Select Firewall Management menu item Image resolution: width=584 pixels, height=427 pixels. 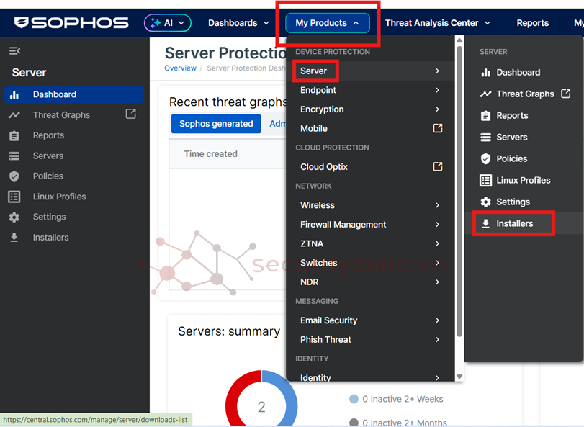(x=343, y=225)
